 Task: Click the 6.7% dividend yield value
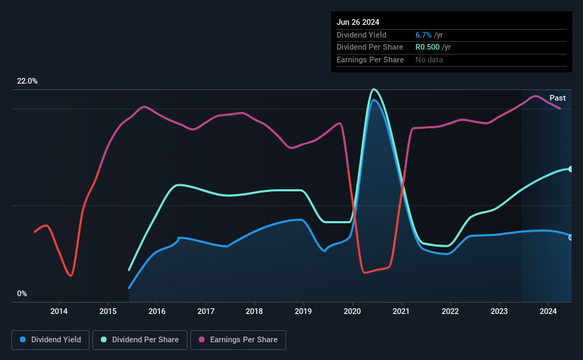tap(423, 35)
